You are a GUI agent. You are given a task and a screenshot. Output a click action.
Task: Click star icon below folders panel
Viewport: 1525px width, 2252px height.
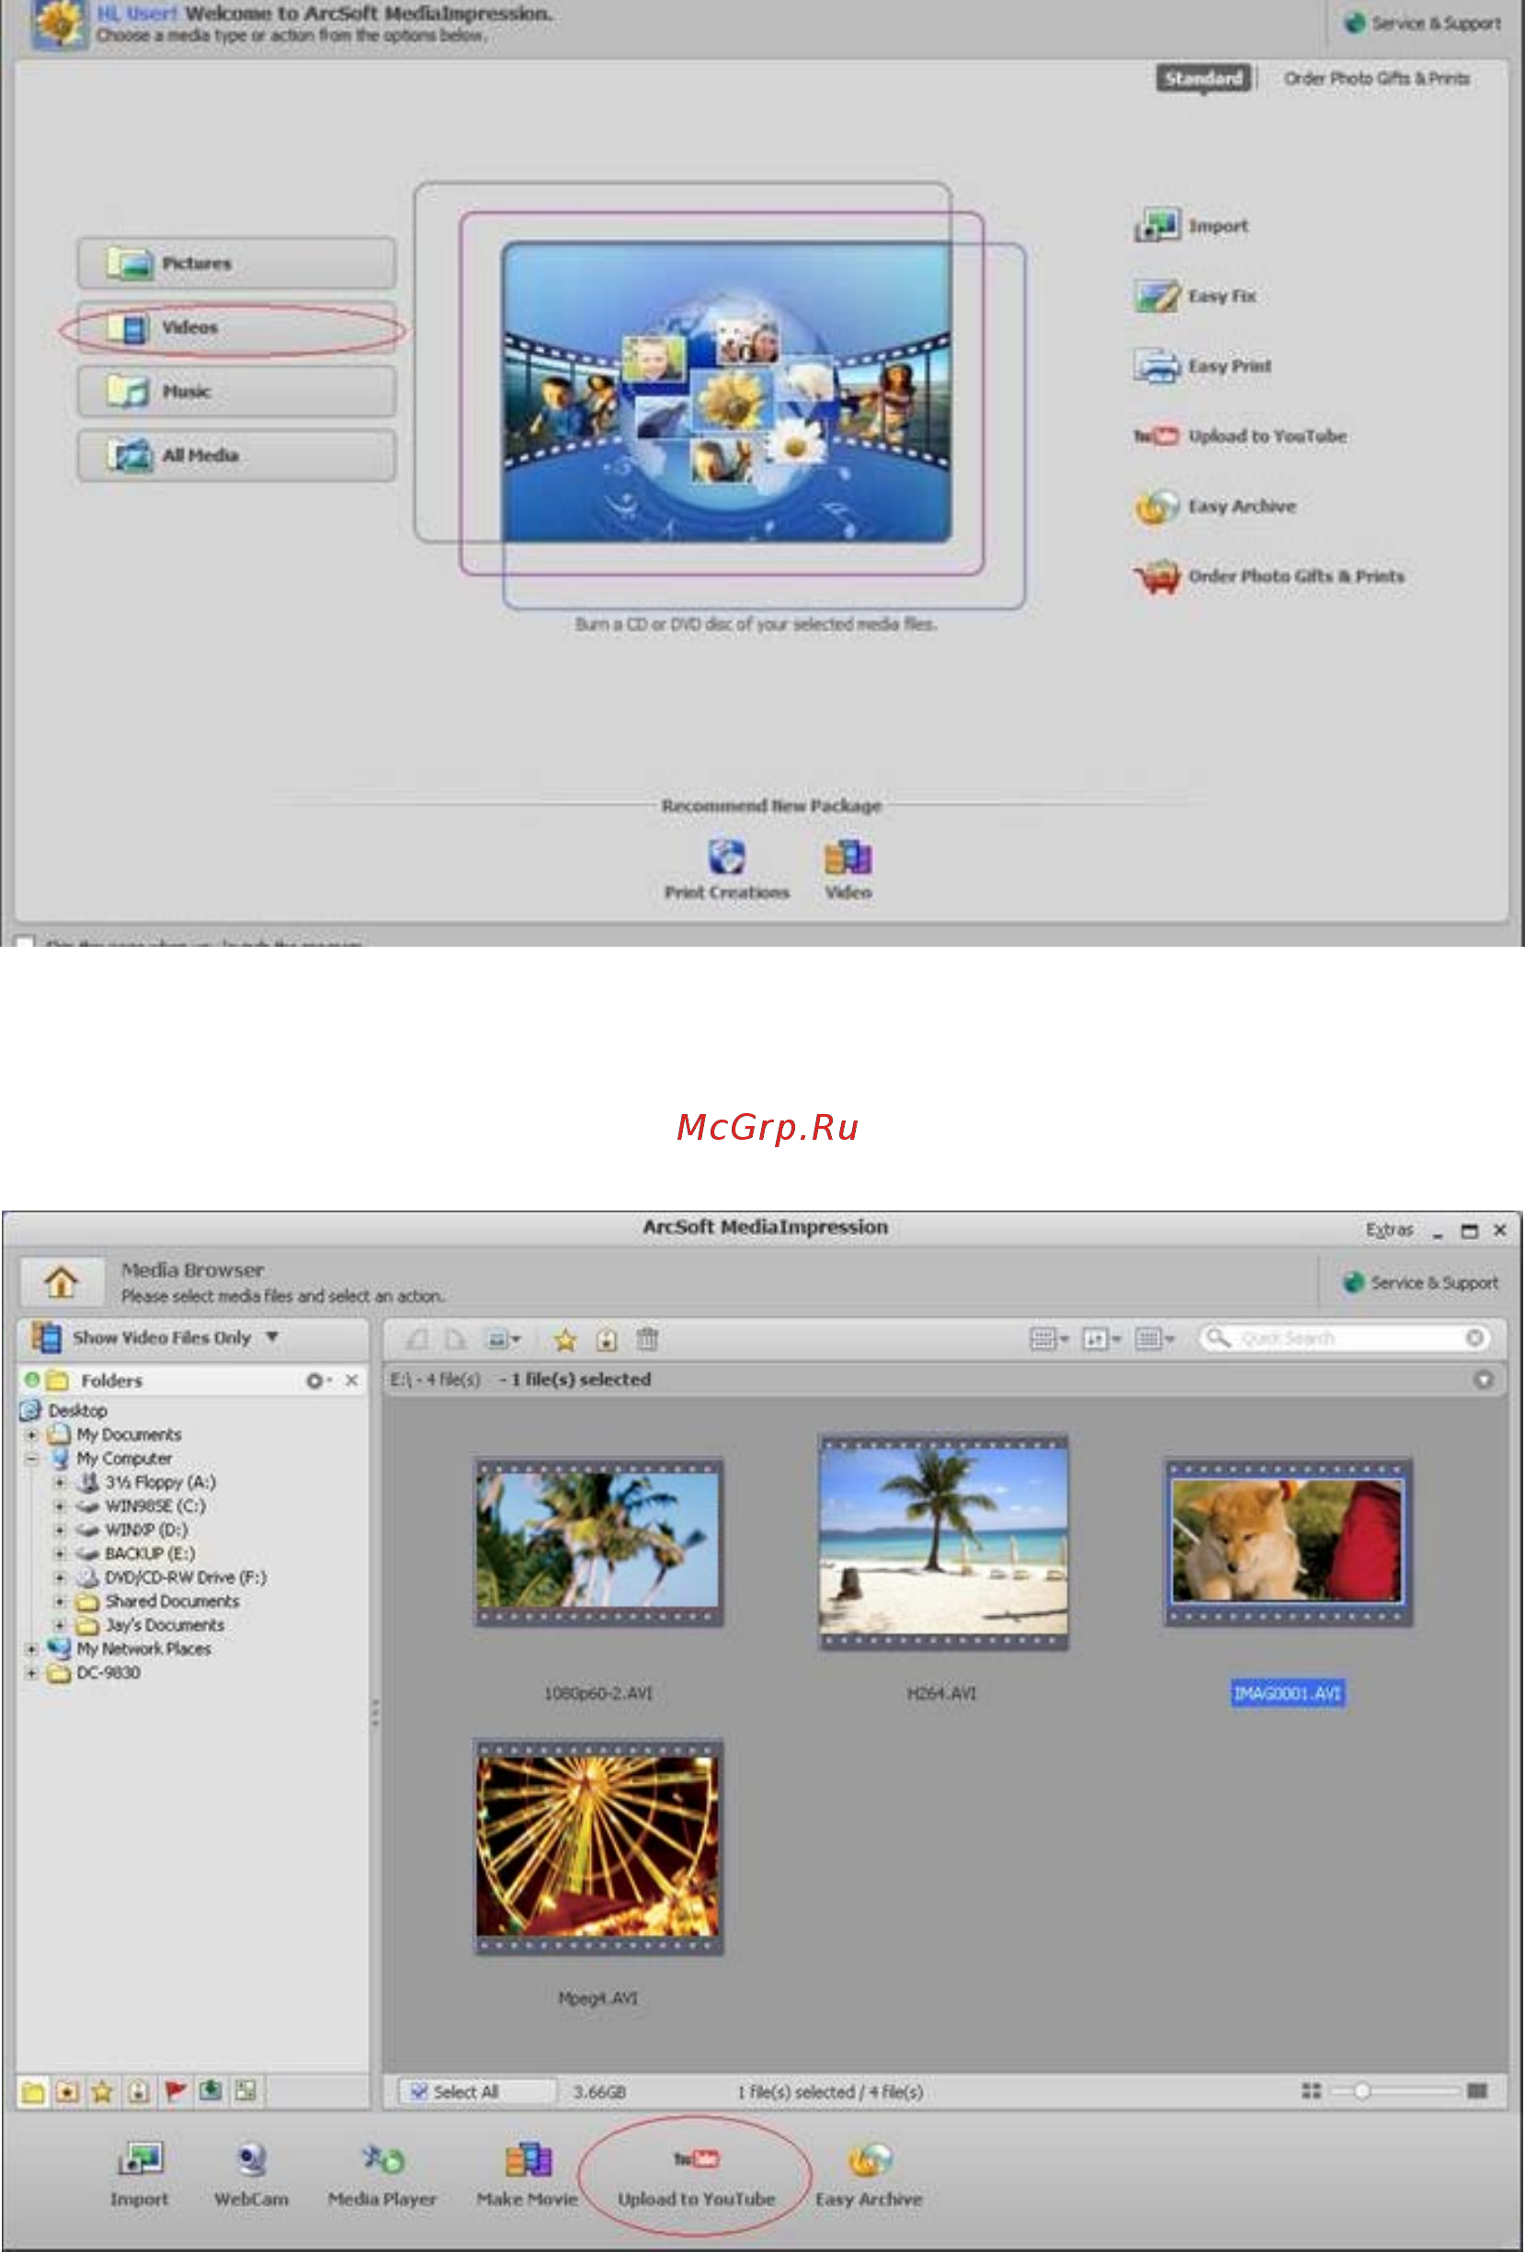coord(103,2092)
